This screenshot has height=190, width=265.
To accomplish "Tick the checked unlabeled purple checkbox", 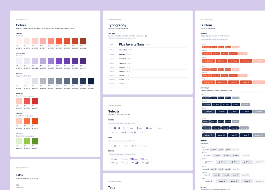I will pyautogui.click(x=115, y=128).
